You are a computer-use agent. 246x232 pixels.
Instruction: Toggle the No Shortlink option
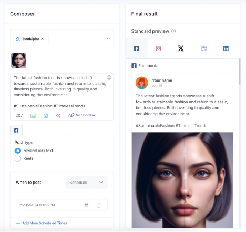tap(82, 115)
